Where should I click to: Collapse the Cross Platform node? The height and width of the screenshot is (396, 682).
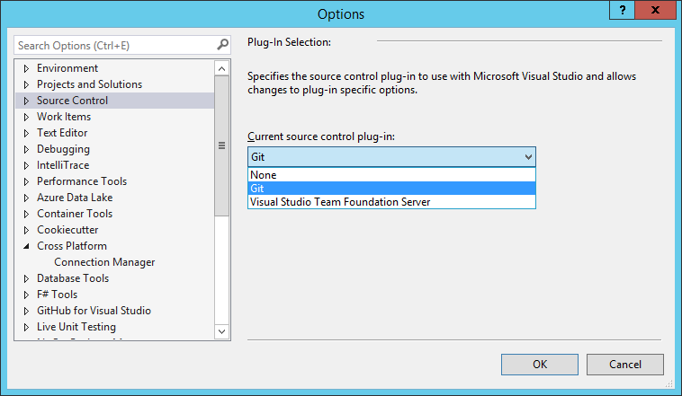[x=26, y=246]
